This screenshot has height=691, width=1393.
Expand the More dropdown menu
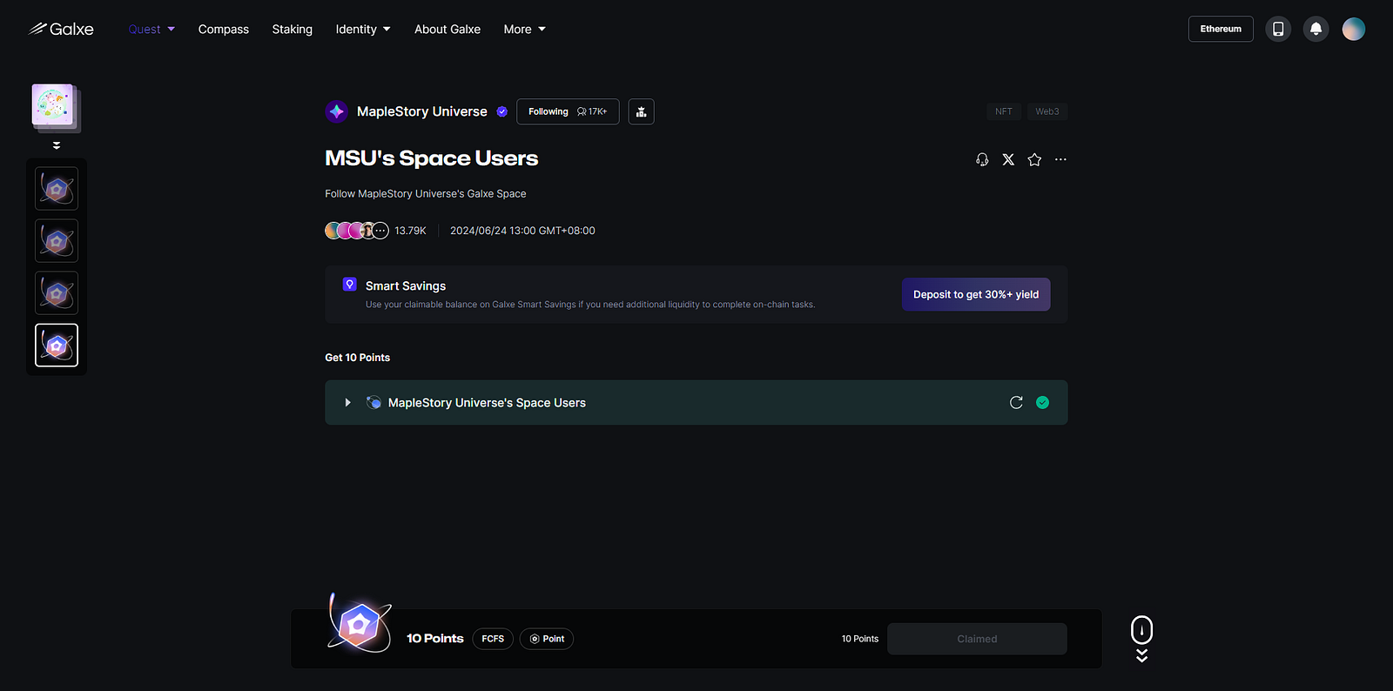pos(525,29)
